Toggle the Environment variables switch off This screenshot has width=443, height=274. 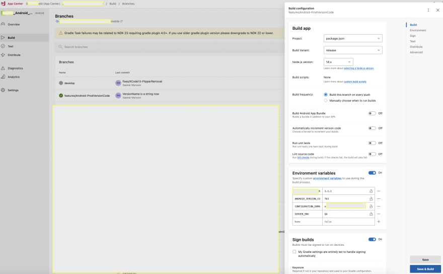372,173
